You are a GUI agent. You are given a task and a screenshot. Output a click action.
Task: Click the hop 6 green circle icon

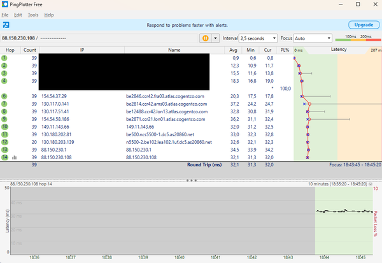coord(4,96)
